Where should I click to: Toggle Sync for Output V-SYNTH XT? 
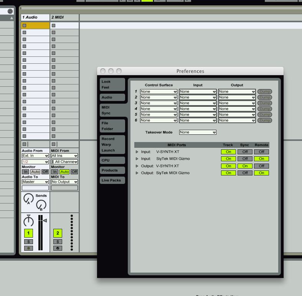245,166
